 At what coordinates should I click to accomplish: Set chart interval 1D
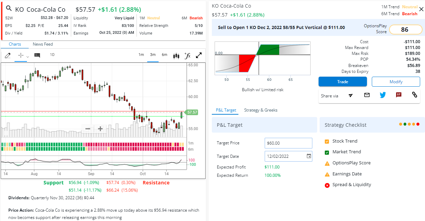click(x=52, y=55)
